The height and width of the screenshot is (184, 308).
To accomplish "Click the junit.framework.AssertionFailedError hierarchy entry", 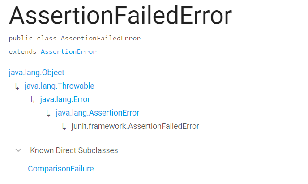I will pyautogui.click(x=135, y=126).
